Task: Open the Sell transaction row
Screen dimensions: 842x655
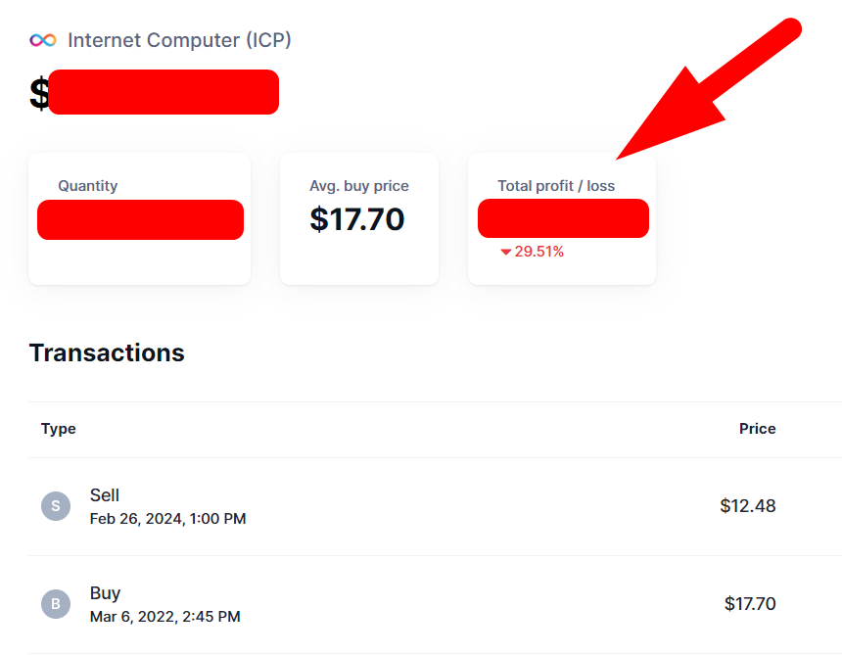Action: pos(392,506)
